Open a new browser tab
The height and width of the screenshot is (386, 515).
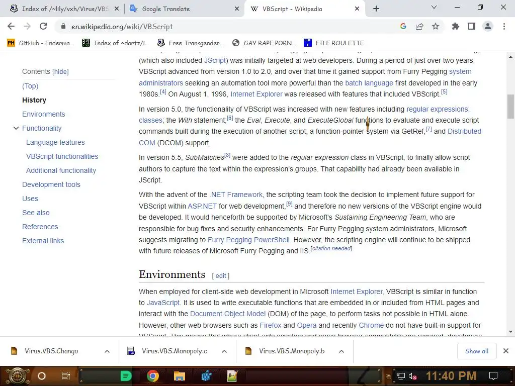click(376, 9)
